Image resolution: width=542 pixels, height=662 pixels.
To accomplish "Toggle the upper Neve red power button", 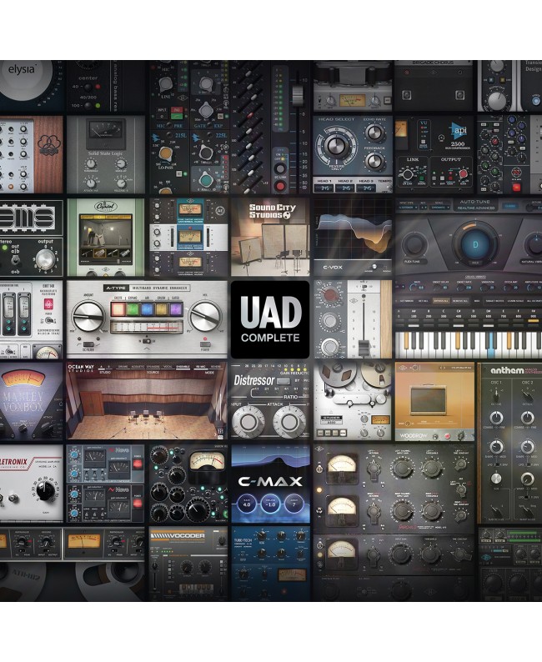I will coord(138,464).
